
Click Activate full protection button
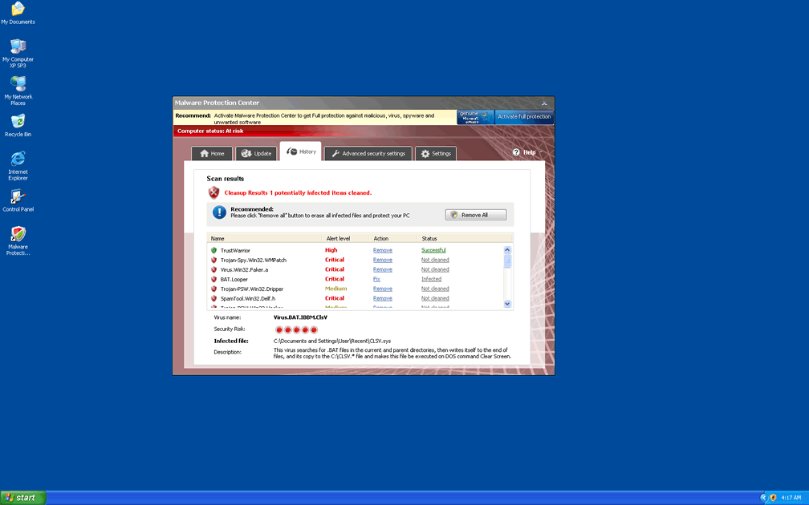tap(524, 117)
